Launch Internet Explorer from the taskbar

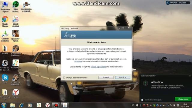pyautogui.click(x=21, y=105)
